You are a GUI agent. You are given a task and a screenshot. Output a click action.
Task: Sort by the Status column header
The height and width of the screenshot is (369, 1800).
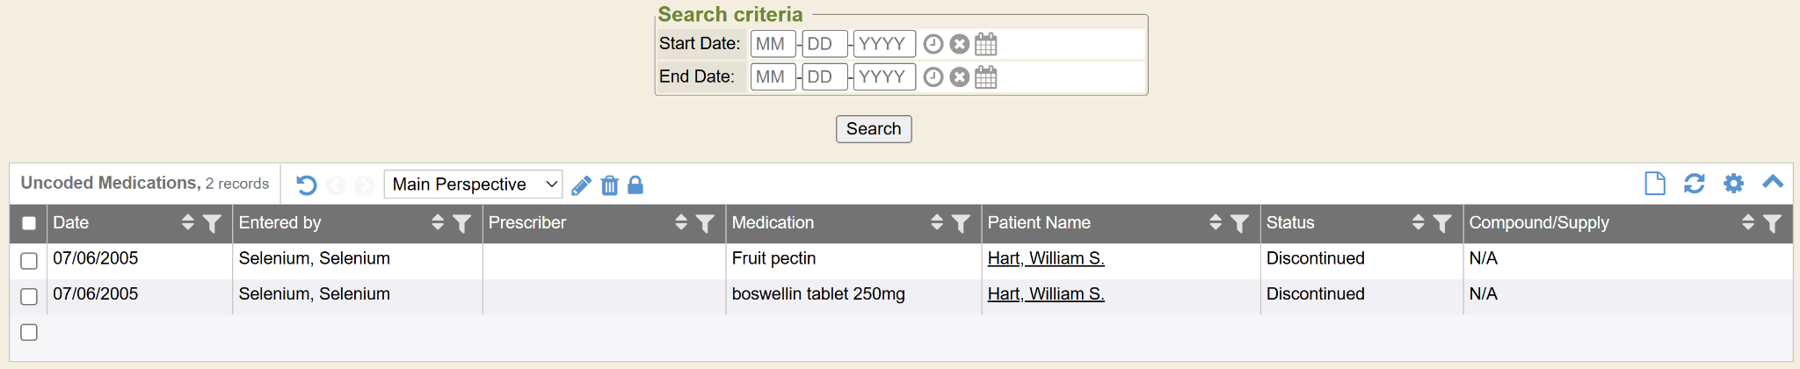point(1418,222)
